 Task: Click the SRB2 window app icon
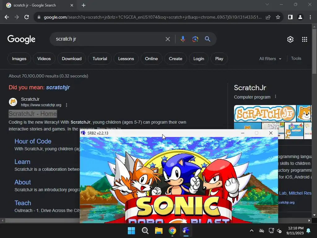click(83, 133)
